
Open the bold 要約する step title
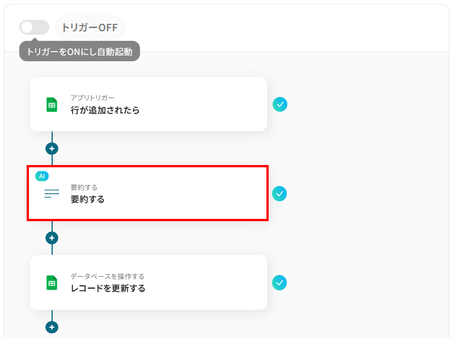point(87,200)
